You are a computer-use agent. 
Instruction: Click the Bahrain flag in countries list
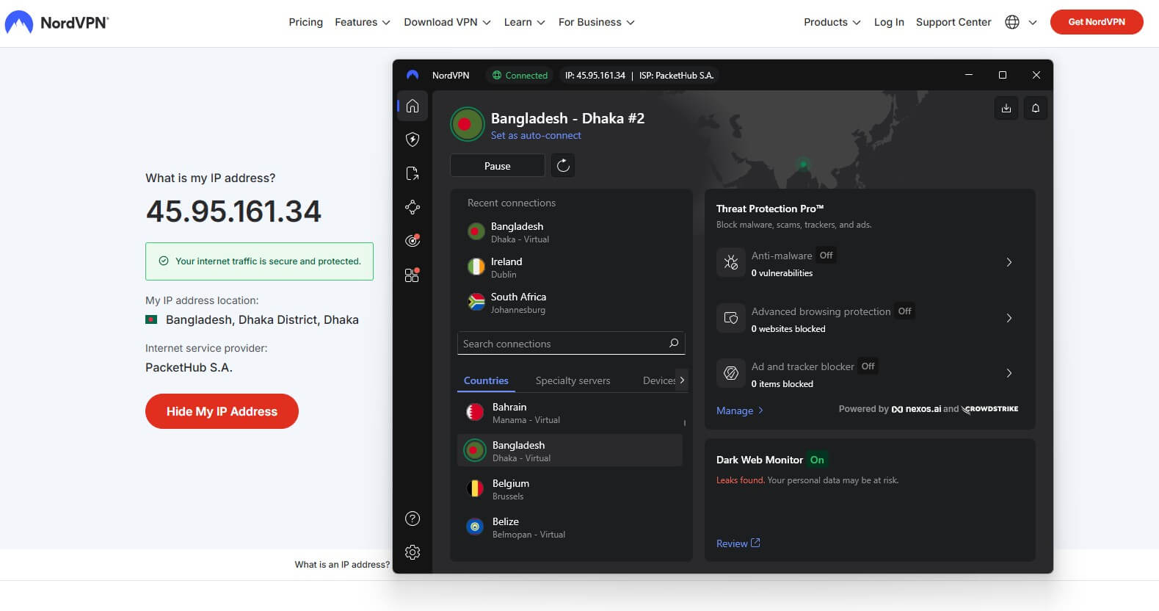coord(475,412)
